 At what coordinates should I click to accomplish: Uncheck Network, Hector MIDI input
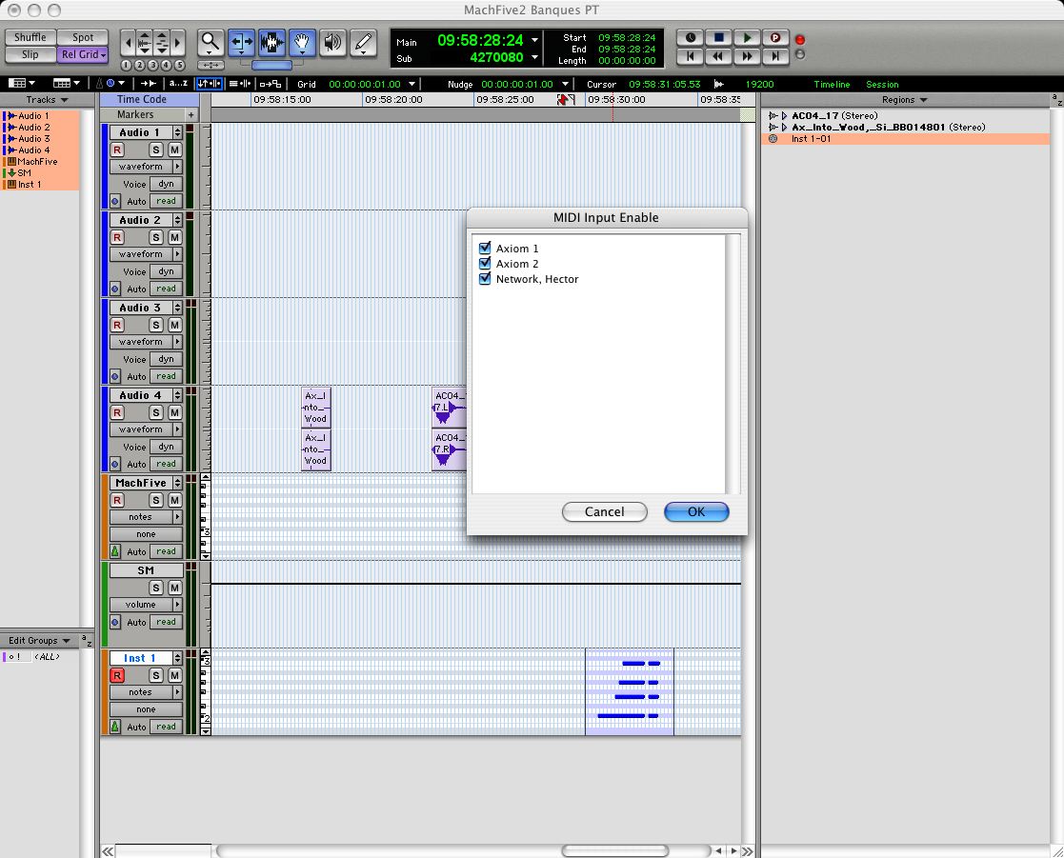(485, 279)
